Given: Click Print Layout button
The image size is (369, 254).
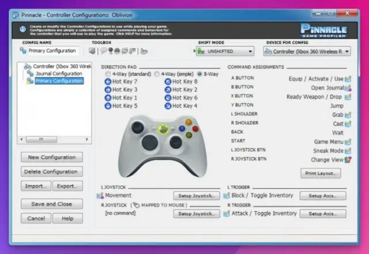Looking at the screenshot, I should coord(321,174).
